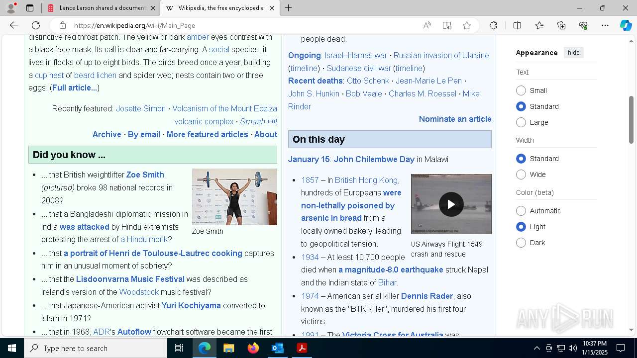Choose Standard width option
The height and width of the screenshot is (358, 637).
point(521,159)
